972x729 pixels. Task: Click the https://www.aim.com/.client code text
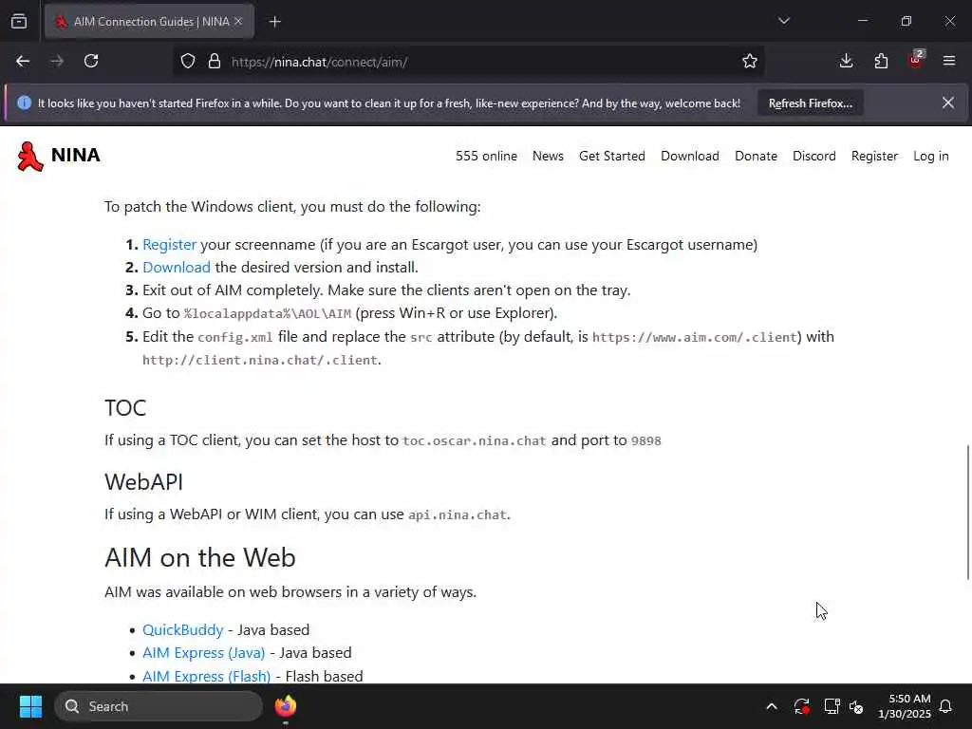click(x=694, y=337)
